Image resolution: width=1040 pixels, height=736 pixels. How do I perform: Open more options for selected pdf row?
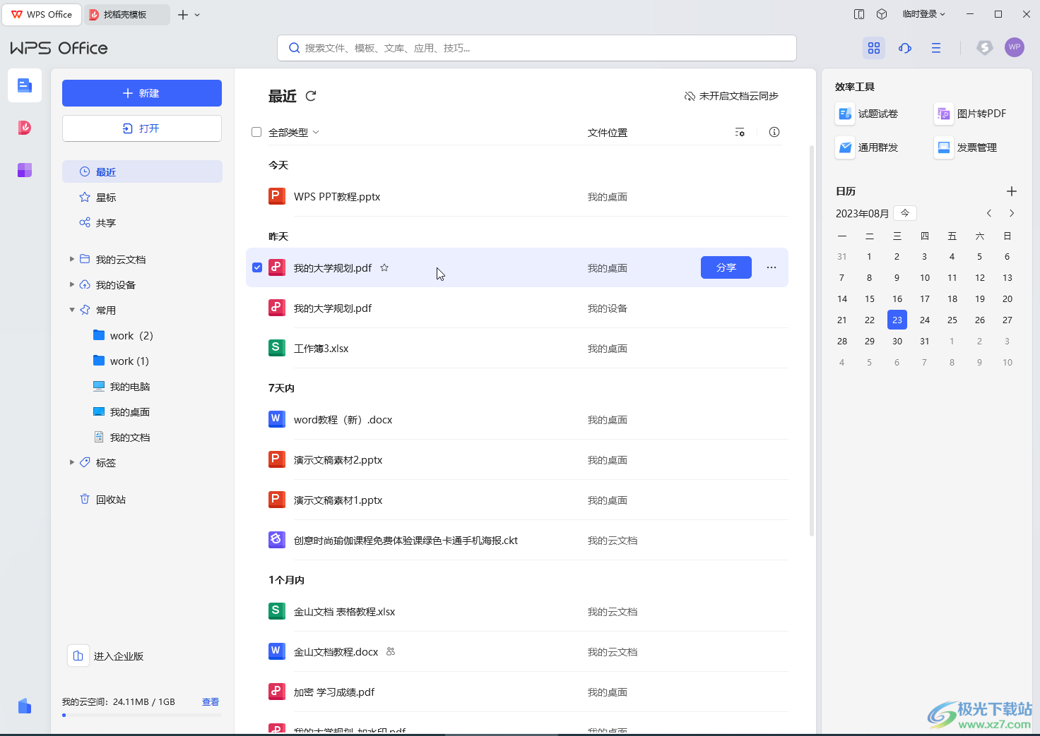click(772, 267)
